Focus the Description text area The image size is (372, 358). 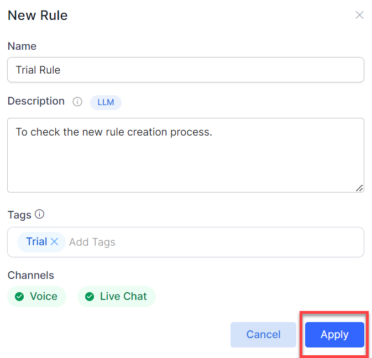[185, 155]
